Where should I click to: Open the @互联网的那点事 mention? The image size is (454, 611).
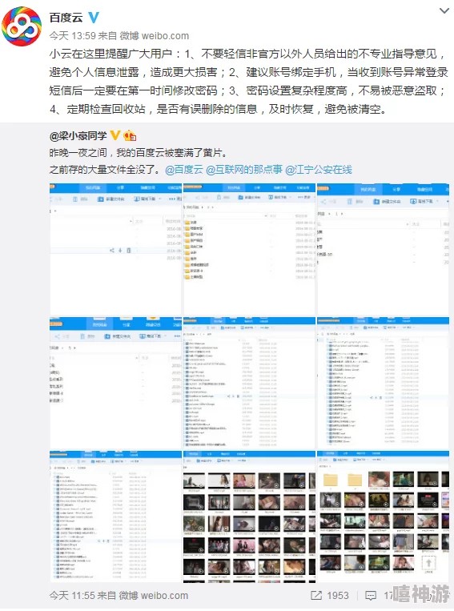tap(244, 170)
